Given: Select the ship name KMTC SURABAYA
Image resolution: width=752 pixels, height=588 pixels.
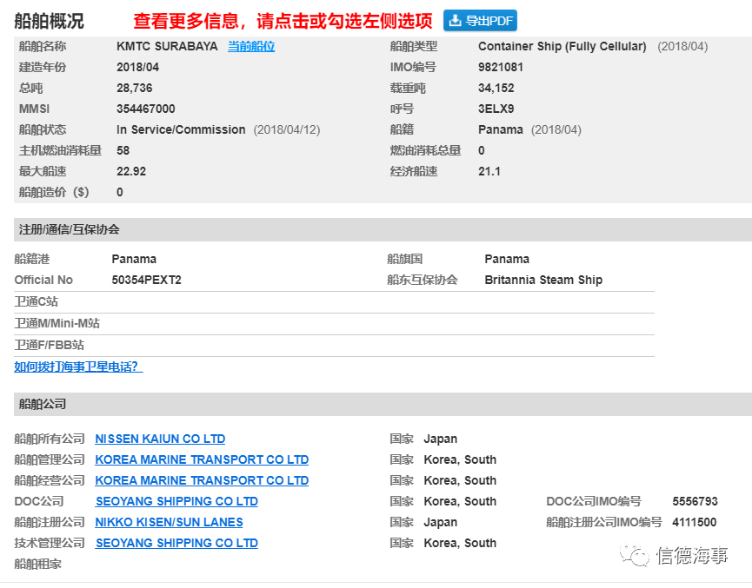Looking at the screenshot, I should [167, 47].
